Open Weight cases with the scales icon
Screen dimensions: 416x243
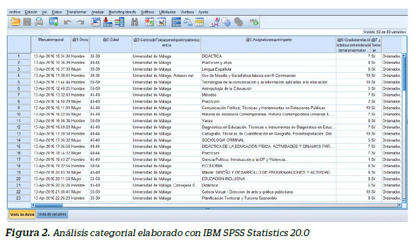[188, 22]
